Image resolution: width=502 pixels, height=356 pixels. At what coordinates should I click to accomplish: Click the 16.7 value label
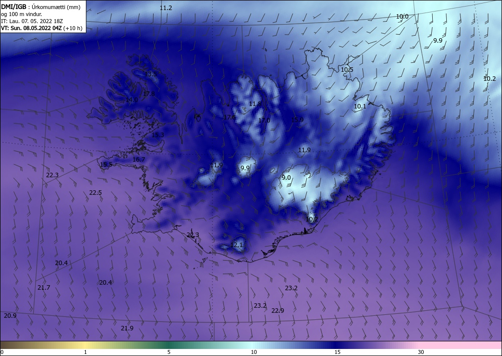139,160
